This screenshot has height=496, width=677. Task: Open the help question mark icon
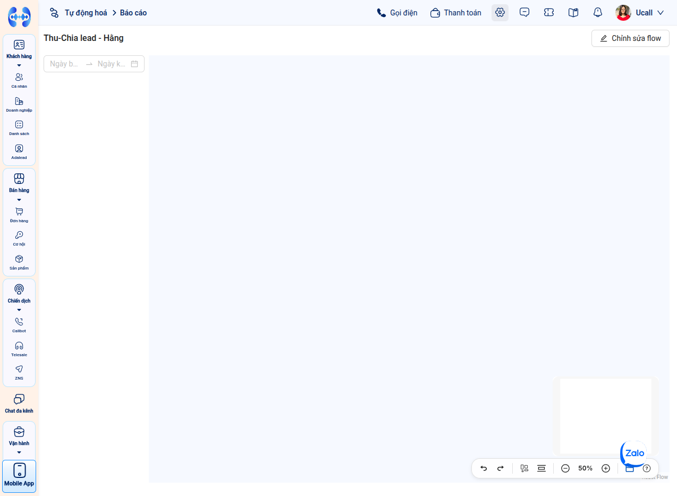click(647, 468)
